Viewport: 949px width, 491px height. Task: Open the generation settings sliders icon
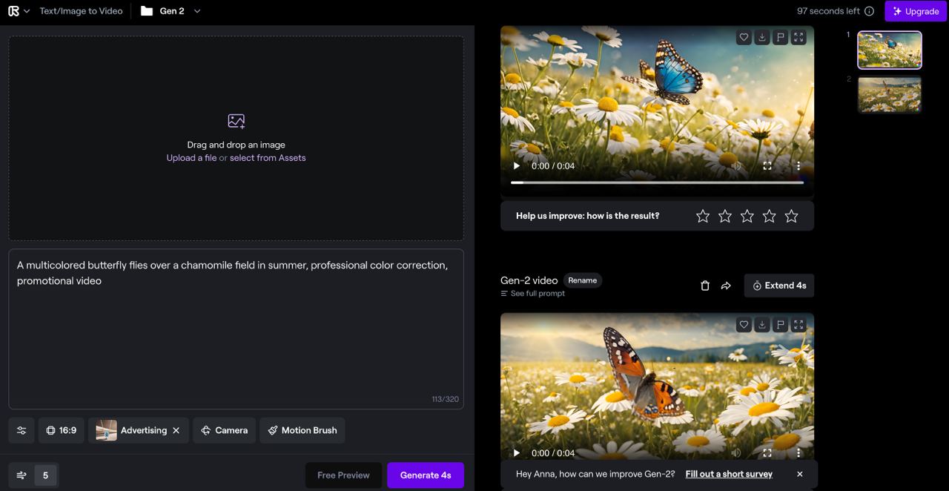22,430
